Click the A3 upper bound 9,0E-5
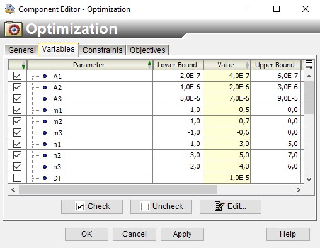 [276, 98]
